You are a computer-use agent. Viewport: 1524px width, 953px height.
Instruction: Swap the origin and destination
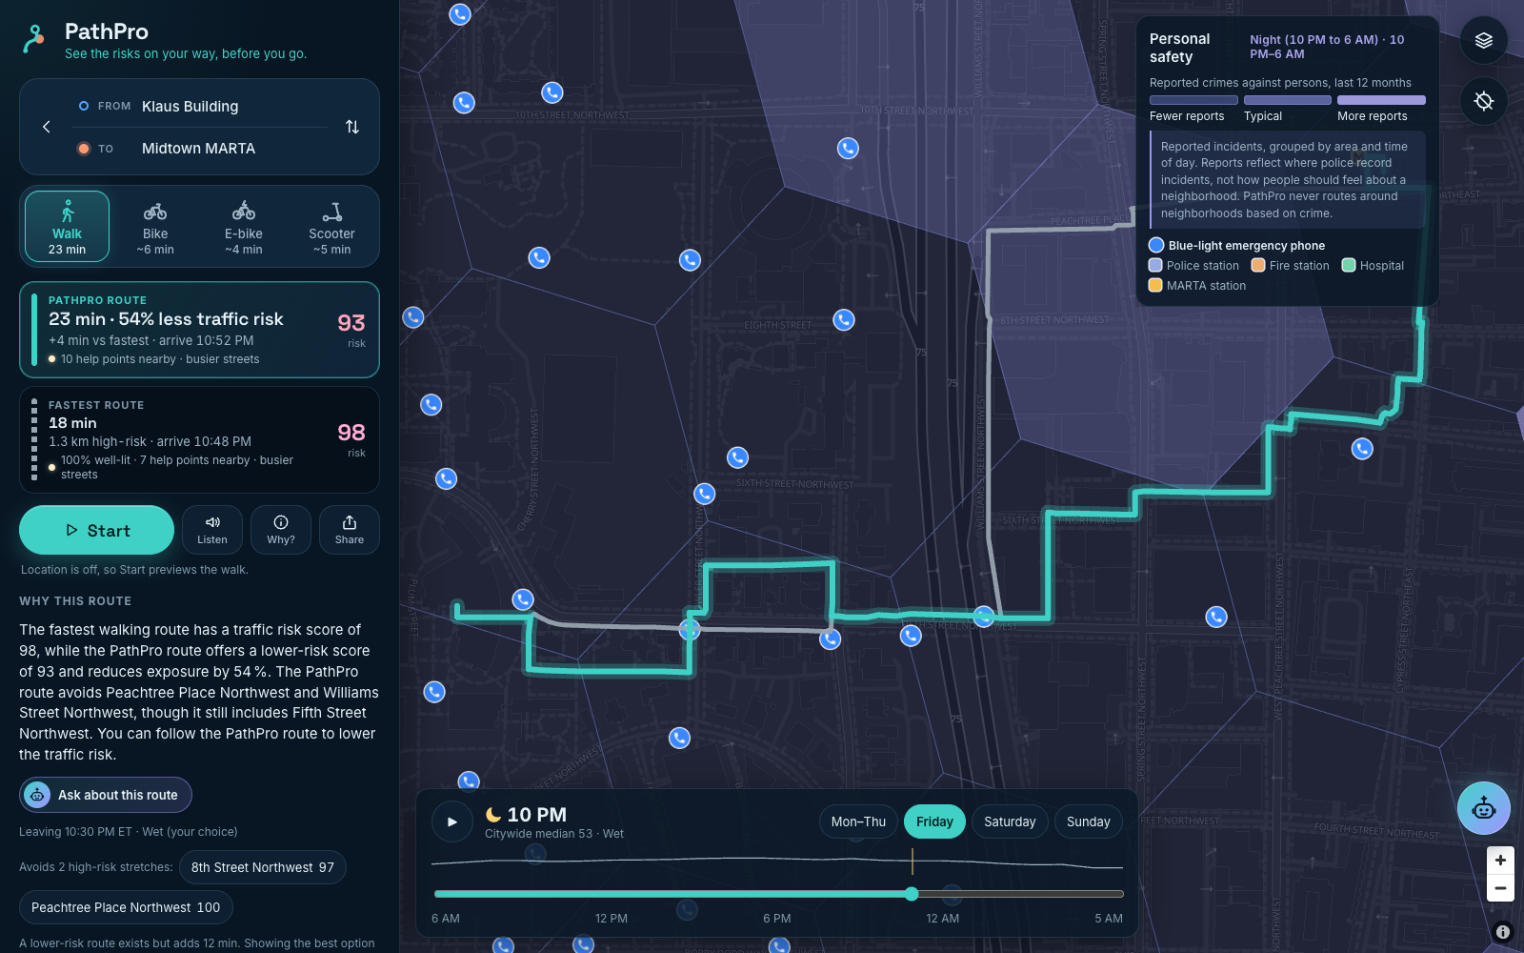[352, 127]
